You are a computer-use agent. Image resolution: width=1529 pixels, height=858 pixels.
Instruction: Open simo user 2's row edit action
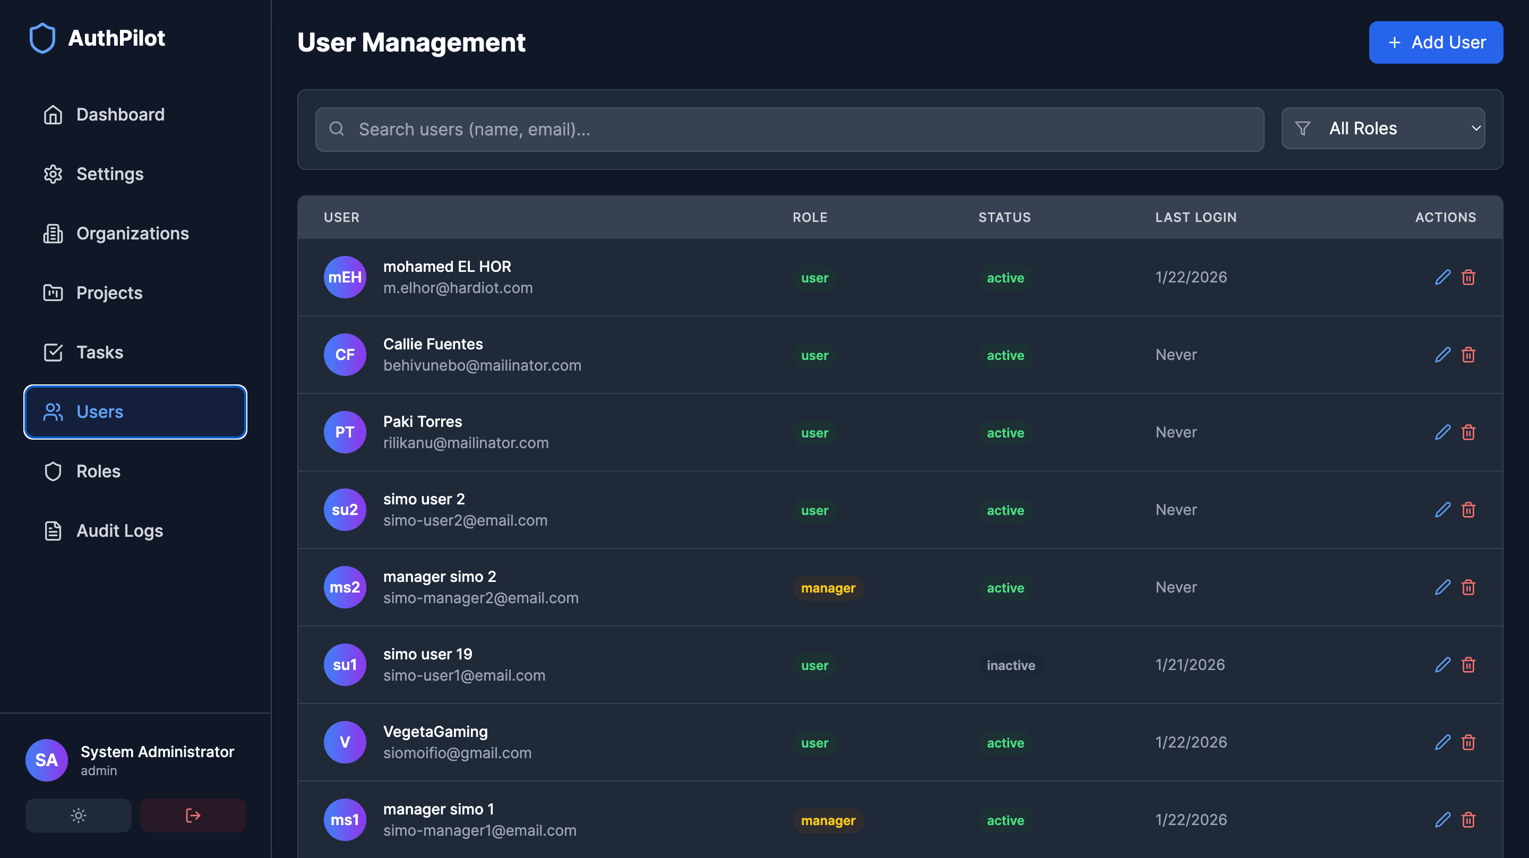click(x=1442, y=510)
